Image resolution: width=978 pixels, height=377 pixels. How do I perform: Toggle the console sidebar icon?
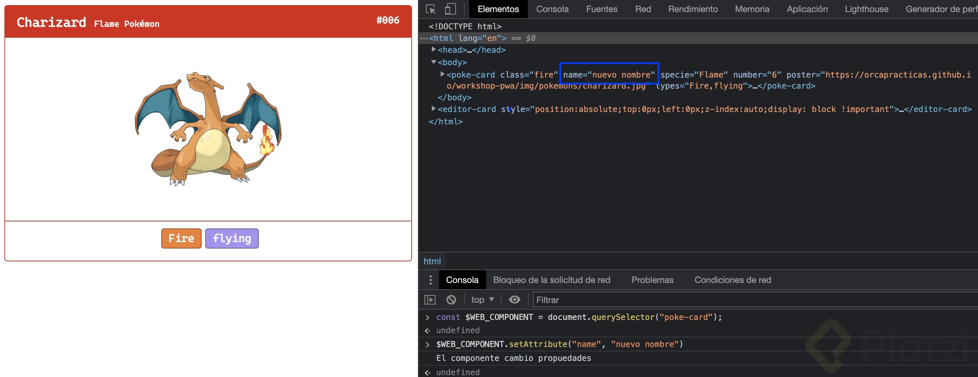[x=430, y=300]
